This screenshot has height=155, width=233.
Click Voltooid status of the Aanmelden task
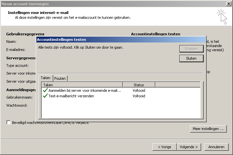139,90
